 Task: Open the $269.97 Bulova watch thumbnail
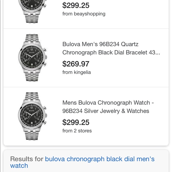coord(33,58)
